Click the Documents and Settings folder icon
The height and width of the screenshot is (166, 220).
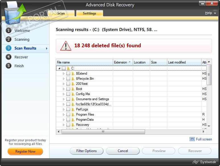pos(73,99)
